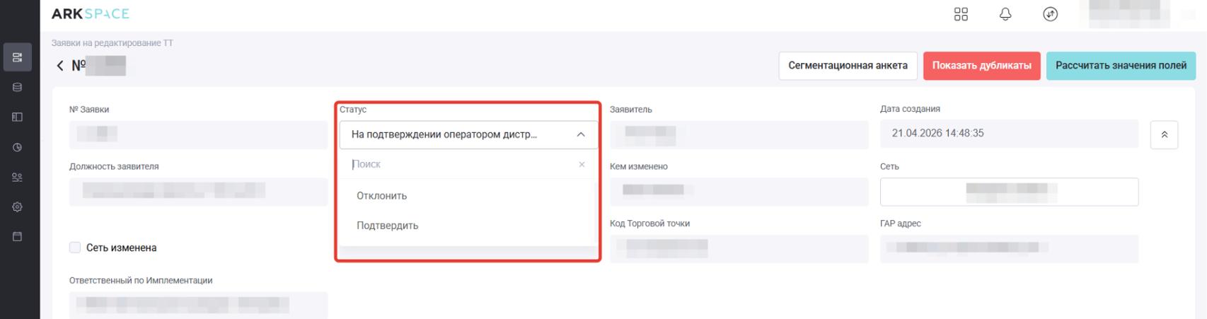The image size is (1207, 319).
Task: Click the layout panel sidebar icon
Action: 18,117
